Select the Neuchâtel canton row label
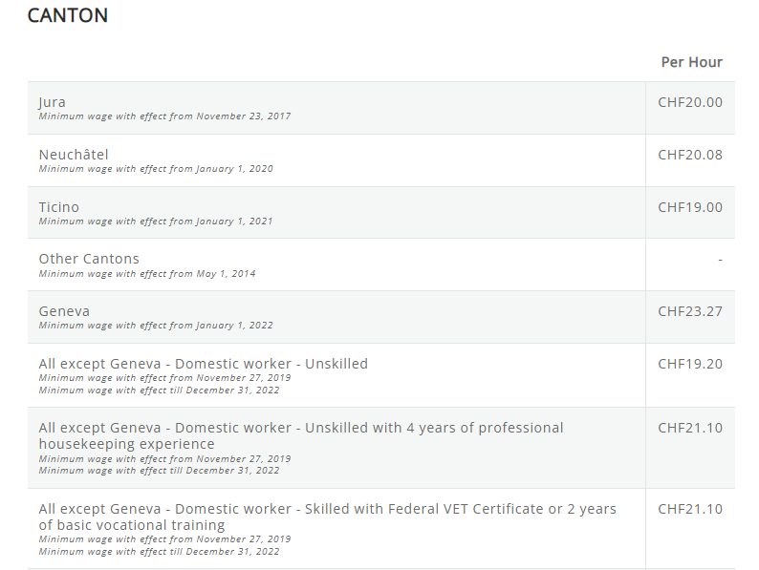Image resolution: width=759 pixels, height=570 pixels. coord(74,155)
